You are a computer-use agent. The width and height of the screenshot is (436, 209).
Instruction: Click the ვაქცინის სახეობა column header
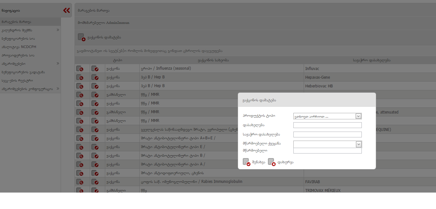(213, 60)
